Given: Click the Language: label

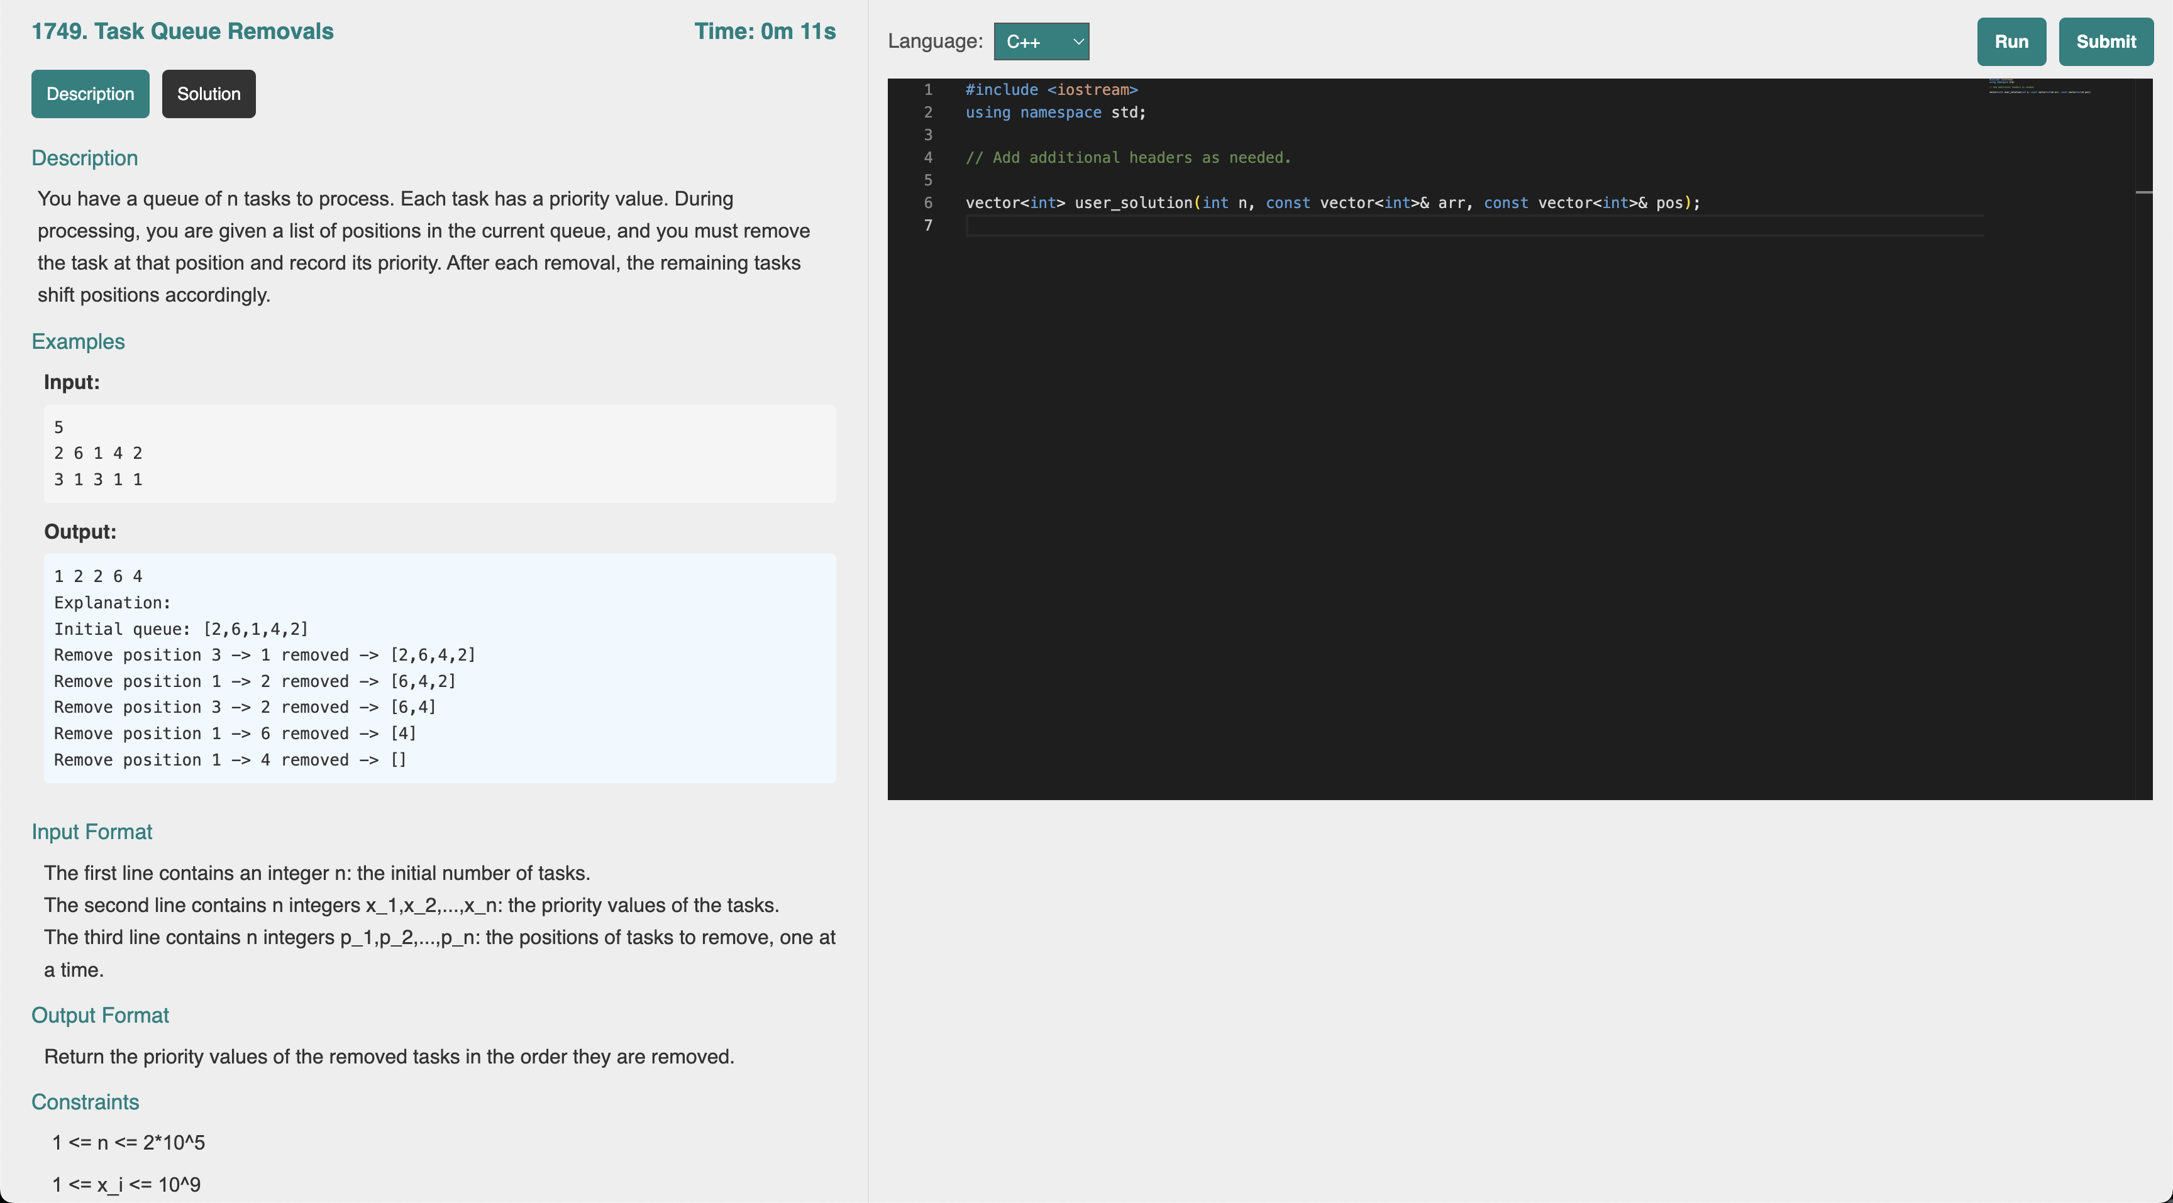Looking at the screenshot, I should 935,41.
